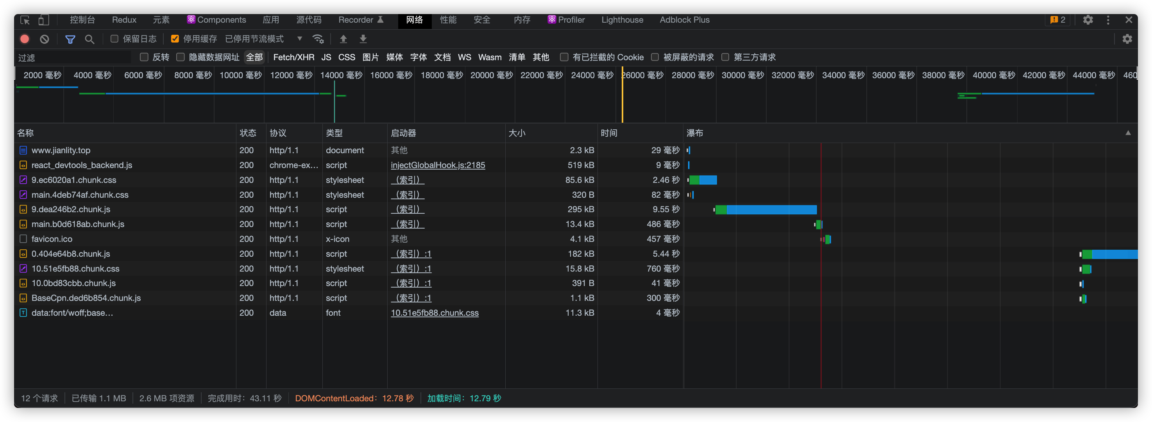Clear the network log icon

(x=44, y=39)
